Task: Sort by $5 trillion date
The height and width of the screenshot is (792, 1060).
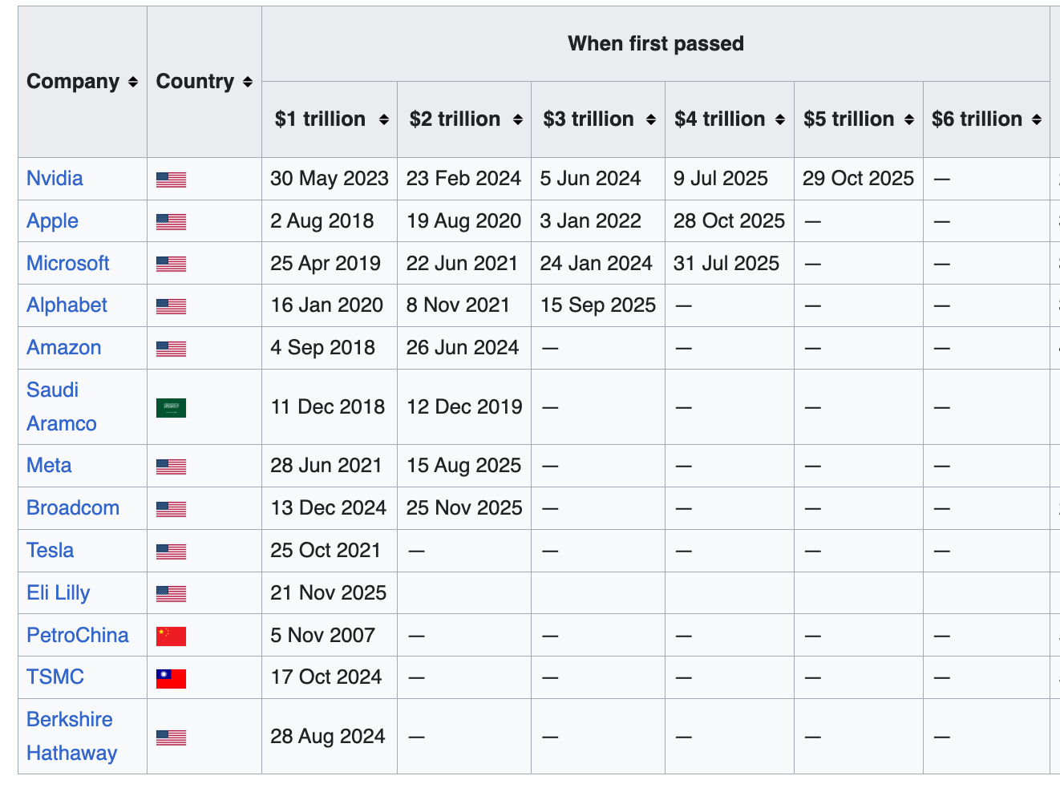Action: 909,119
